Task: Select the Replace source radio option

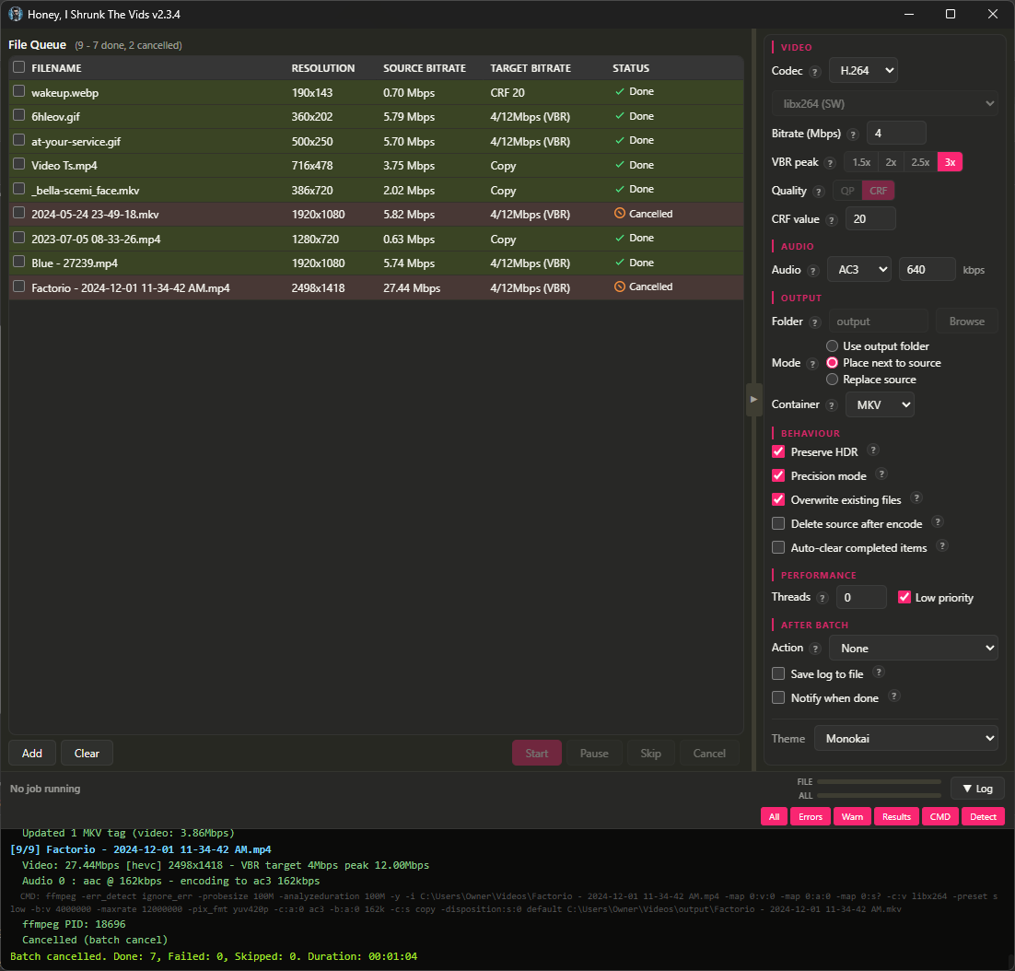Action: (x=833, y=380)
